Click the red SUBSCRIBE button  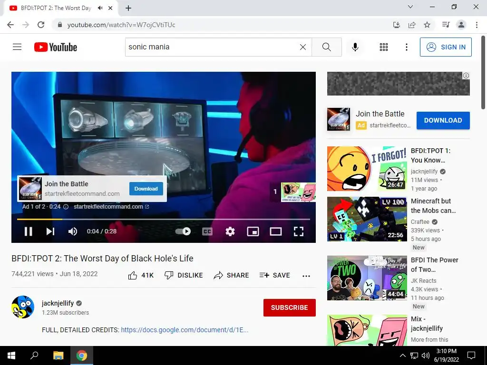[290, 307]
